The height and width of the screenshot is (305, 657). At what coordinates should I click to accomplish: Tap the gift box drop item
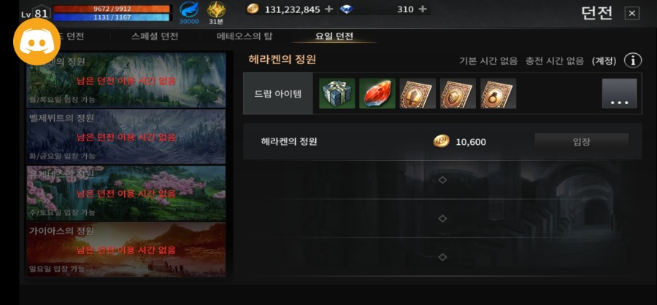click(x=337, y=93)
